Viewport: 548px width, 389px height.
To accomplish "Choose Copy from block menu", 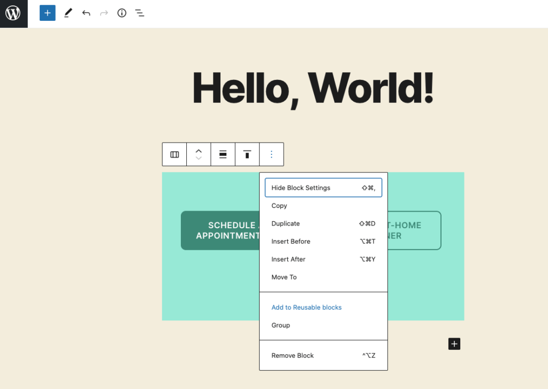I will [x=279, y=206].
